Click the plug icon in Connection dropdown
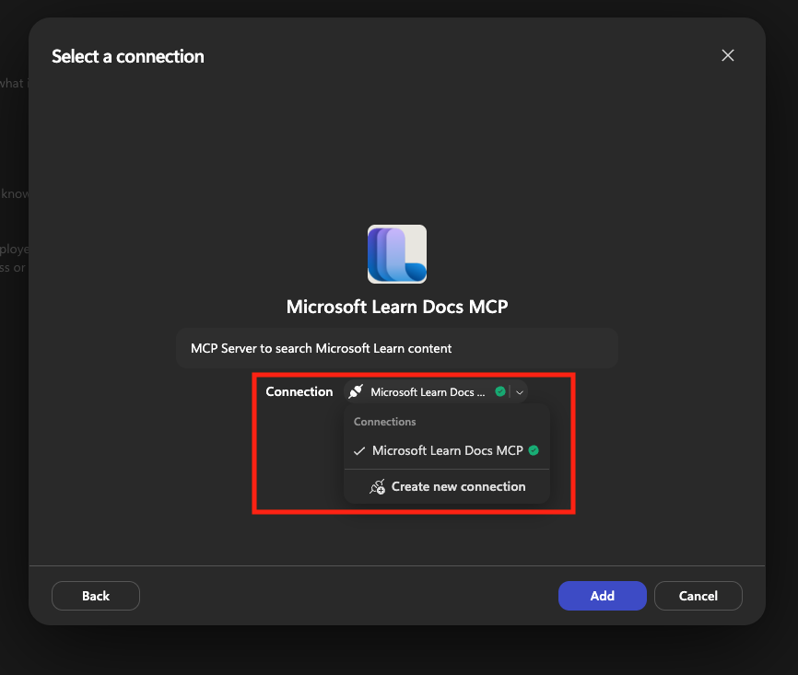Viewport: 798px width, 675px height. pos(356,391)
